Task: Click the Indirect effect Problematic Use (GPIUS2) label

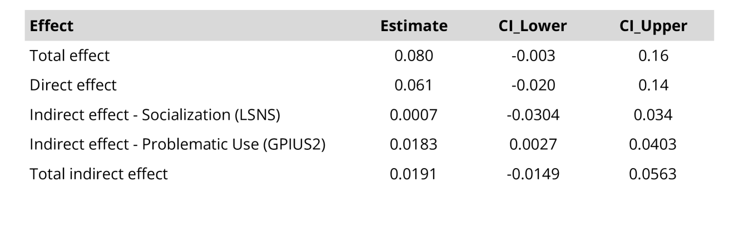Action: 177,144
